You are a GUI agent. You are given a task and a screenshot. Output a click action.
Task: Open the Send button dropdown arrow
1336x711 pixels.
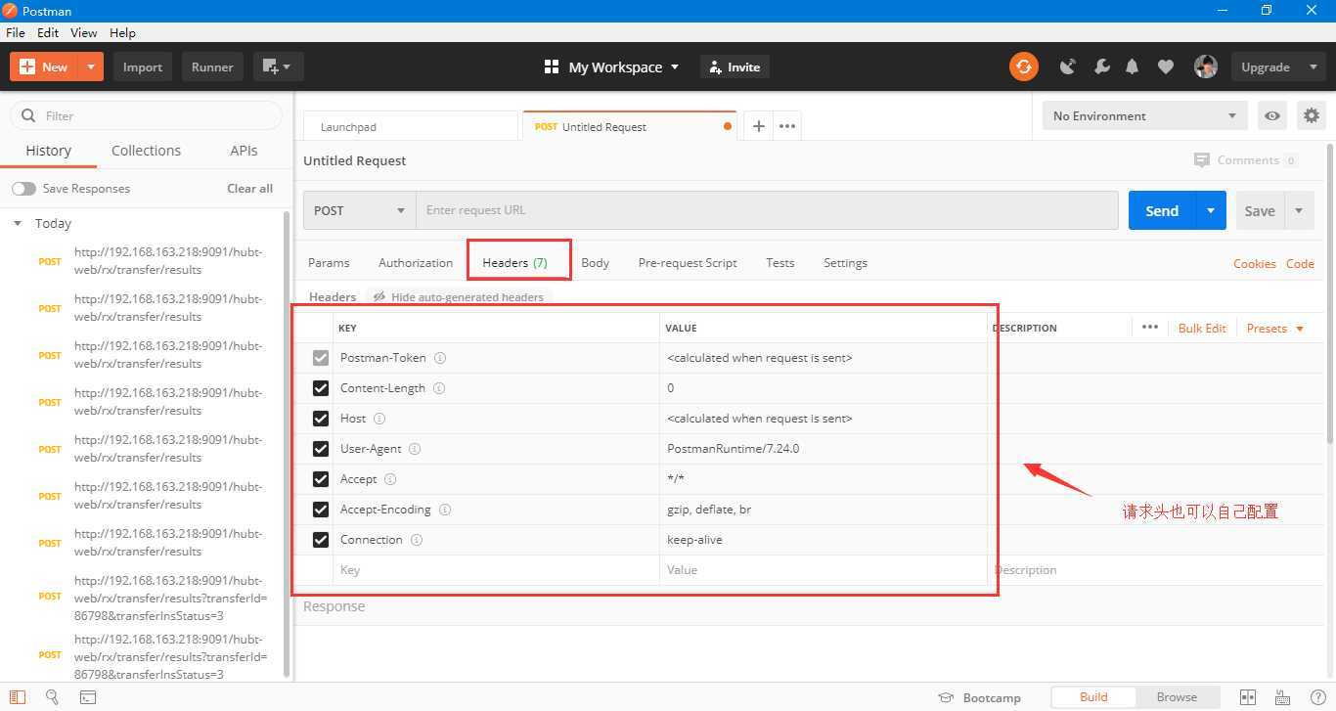[x=1211, y=210]
